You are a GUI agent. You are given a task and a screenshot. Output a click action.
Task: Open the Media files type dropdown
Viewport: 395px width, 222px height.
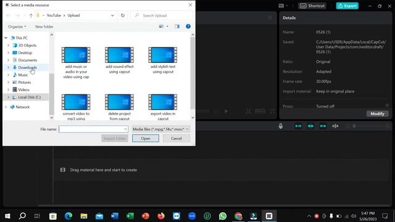click(160, 129)
